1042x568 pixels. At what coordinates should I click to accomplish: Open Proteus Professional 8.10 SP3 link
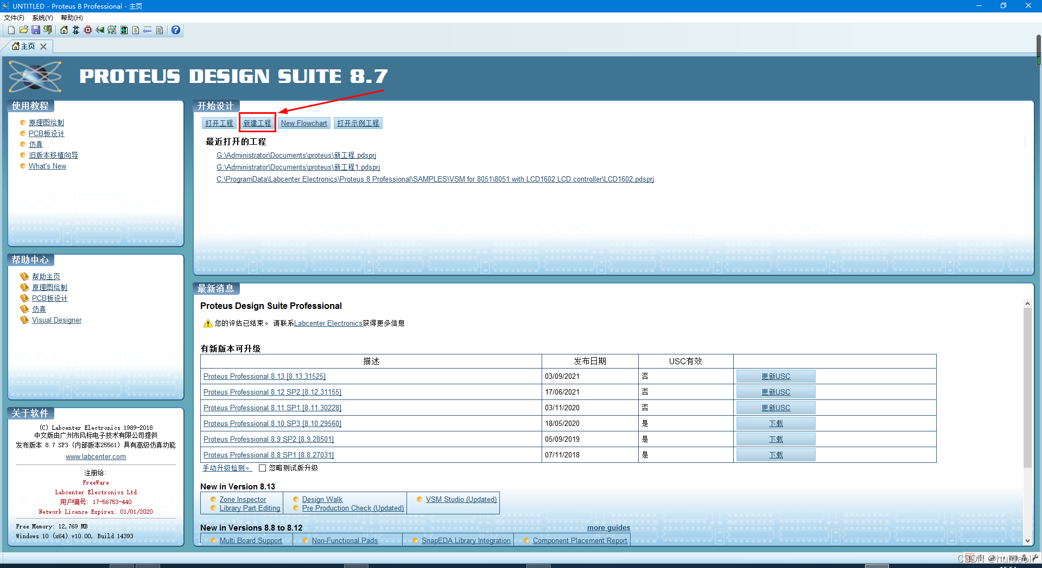coord(272,424)
